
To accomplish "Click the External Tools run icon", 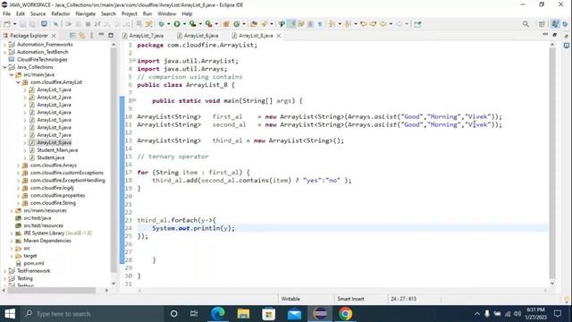I will click(x=208, y=24).
